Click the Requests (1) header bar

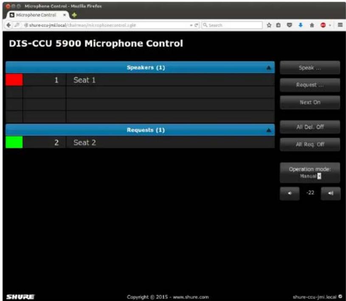click(140, 130)
